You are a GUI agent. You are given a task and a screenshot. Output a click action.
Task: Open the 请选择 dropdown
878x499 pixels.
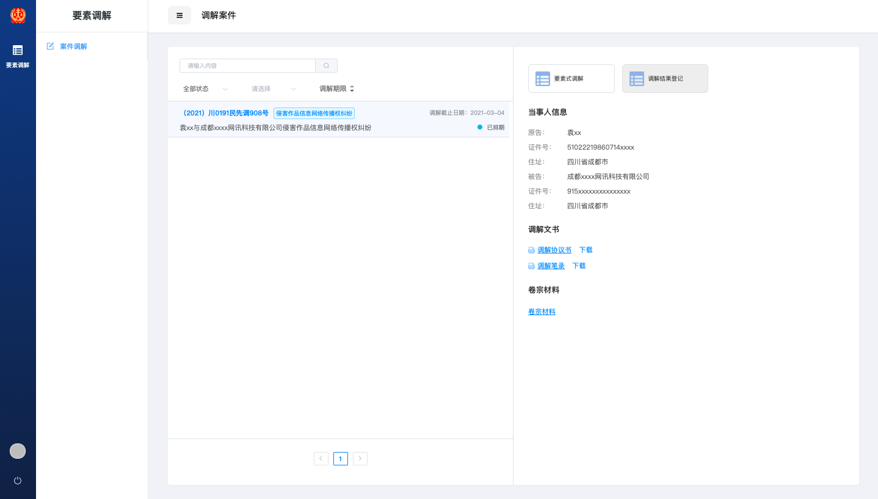(274, 89)
